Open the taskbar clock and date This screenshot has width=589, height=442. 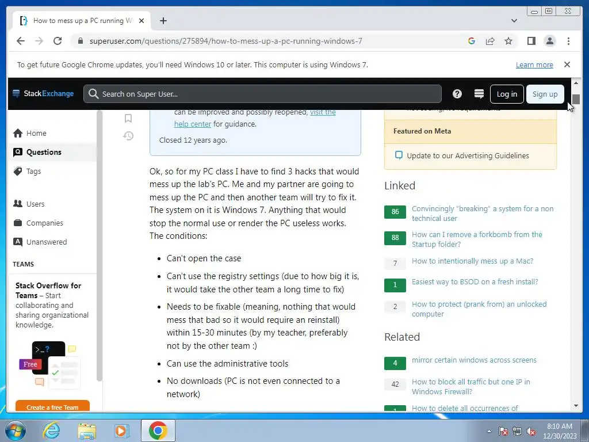[559, 431]
